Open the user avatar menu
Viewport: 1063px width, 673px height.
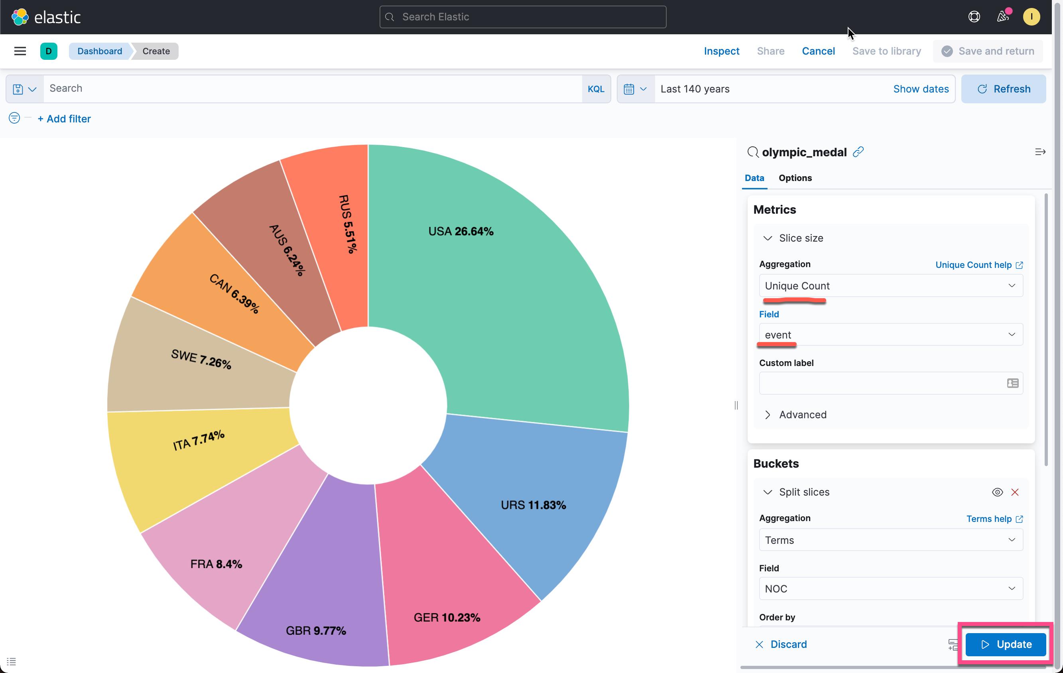1031,17
